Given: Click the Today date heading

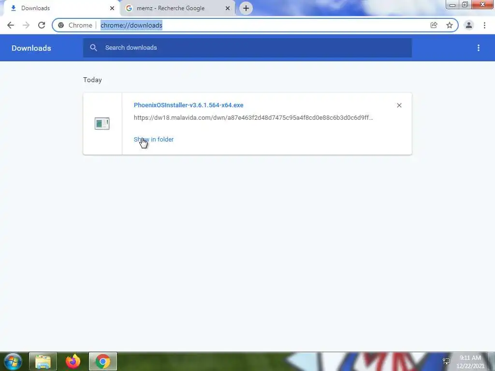Looking at the screenshot, I should tap(92, 80).
